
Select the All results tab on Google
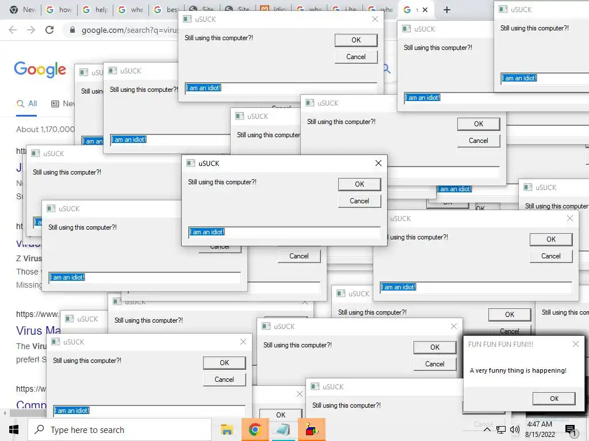point(26,104)
